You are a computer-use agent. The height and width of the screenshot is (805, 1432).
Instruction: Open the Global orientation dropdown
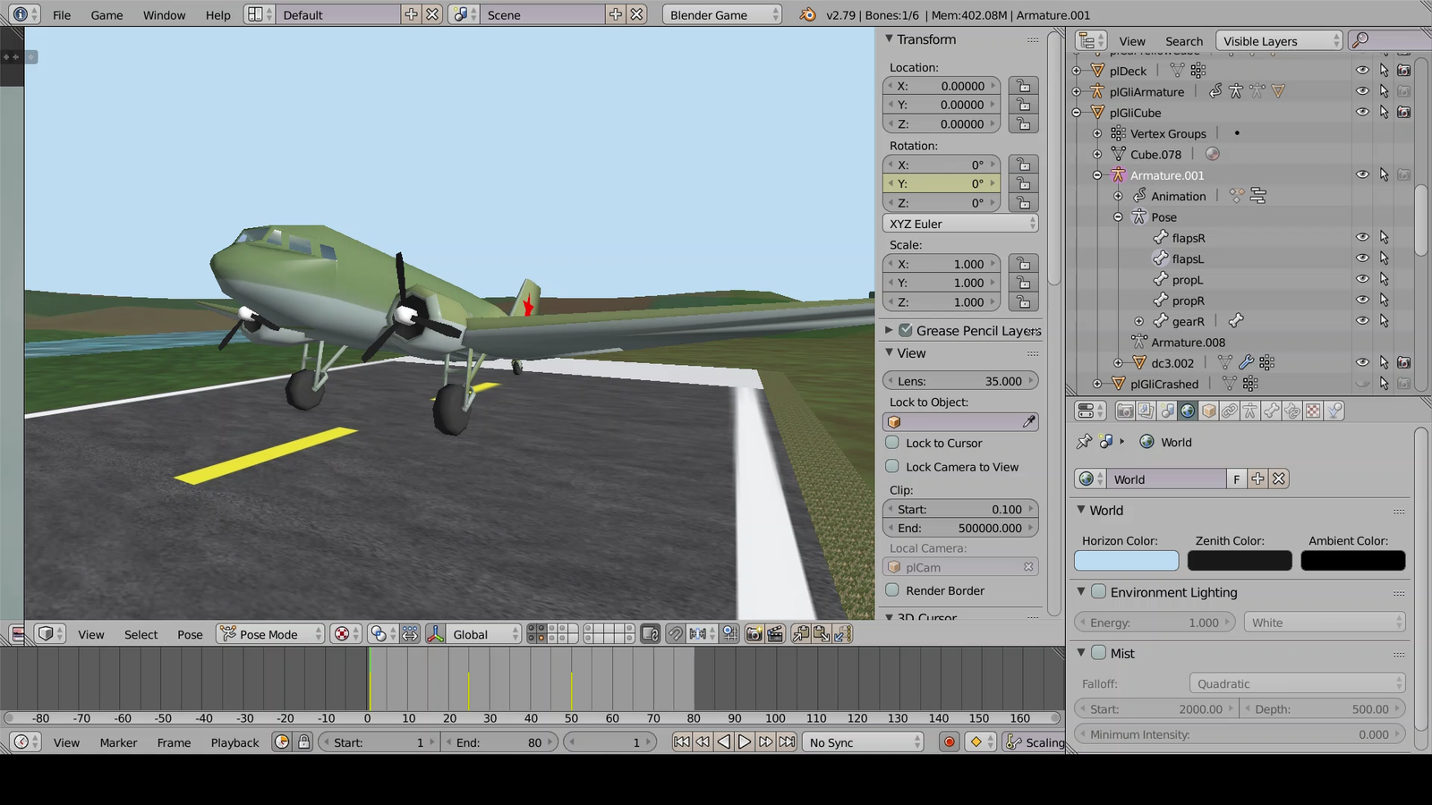click(x=483, y=633)
